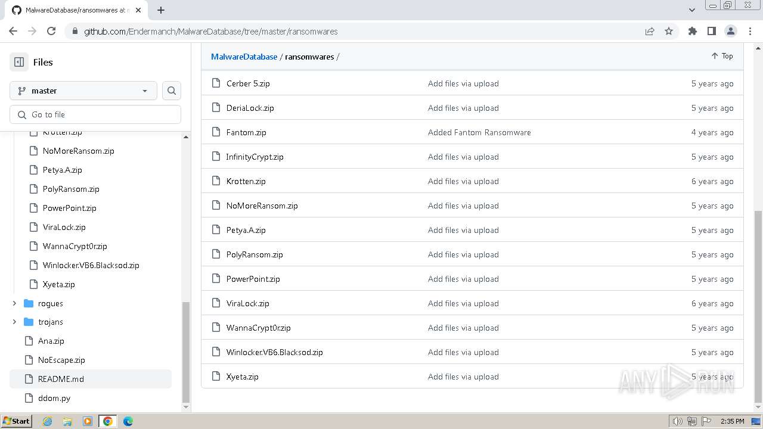Open tab search dropdown chevron
The image size is (763, 429).
click(x=692, y=10)
